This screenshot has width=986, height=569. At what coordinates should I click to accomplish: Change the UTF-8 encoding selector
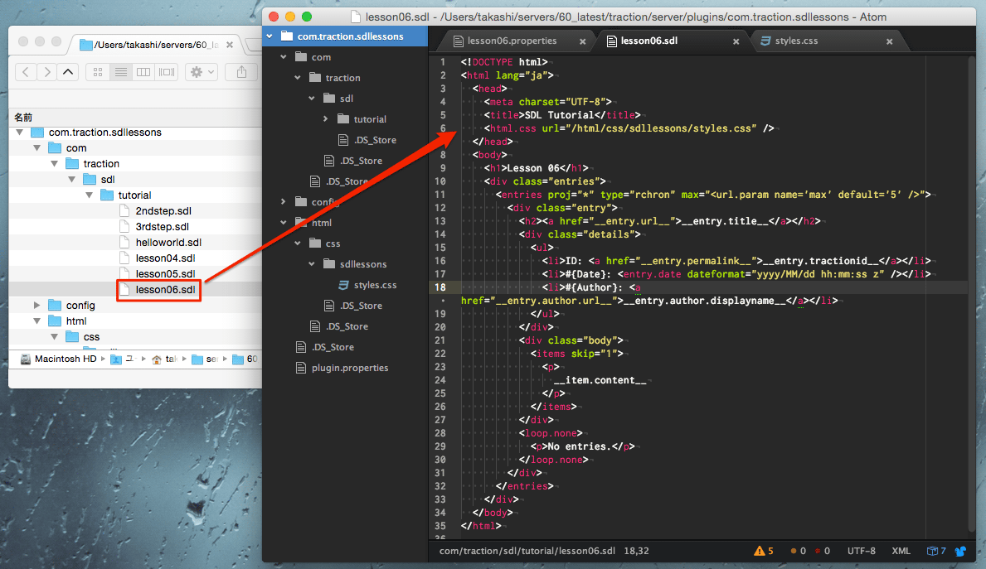point(861,551)
